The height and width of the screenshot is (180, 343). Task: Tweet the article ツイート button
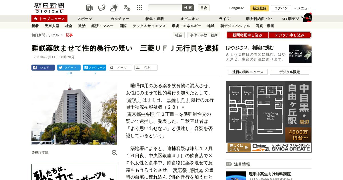[69, 68]
